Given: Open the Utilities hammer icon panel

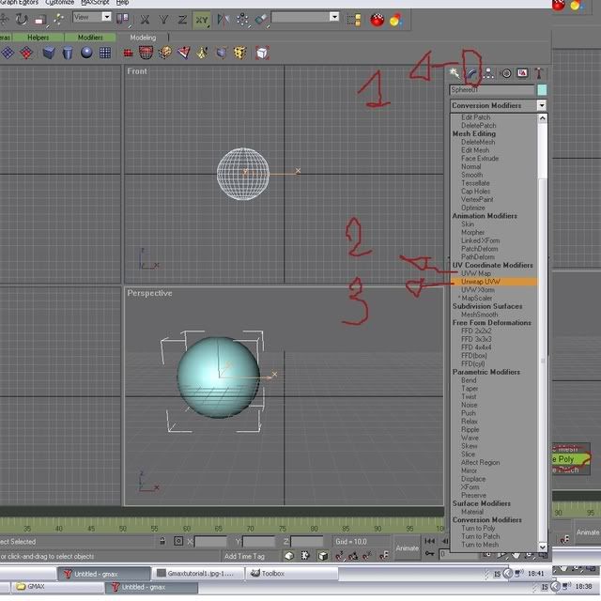Looking at the screenshot, I should point(539,73).
